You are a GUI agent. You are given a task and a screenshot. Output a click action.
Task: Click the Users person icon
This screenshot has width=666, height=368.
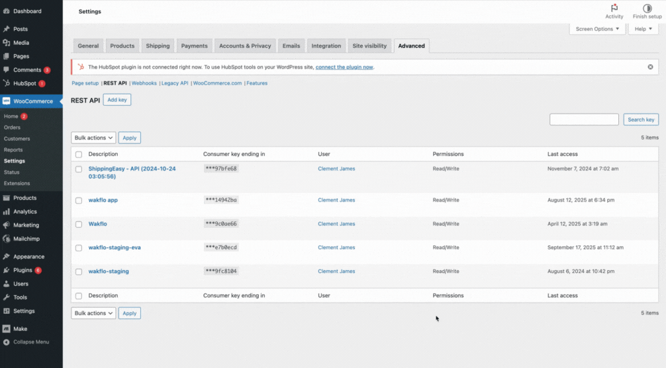(x=7, y=283)
